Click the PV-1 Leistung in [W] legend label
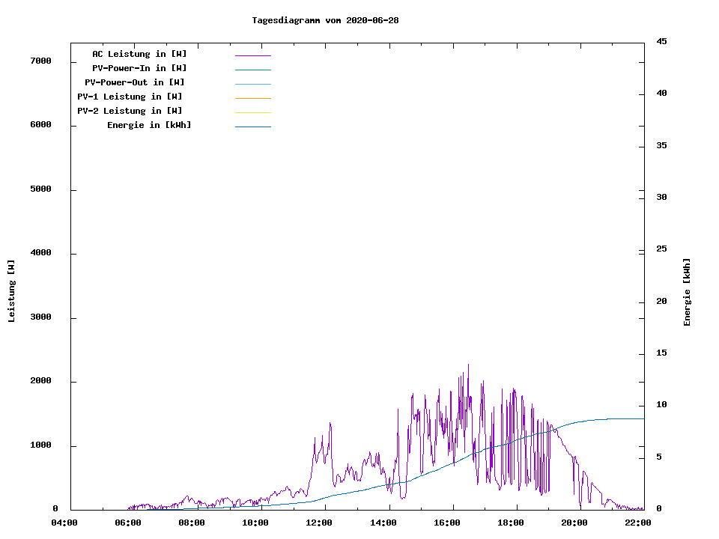Viewport: 719px width, 539px height. [130, 97]
